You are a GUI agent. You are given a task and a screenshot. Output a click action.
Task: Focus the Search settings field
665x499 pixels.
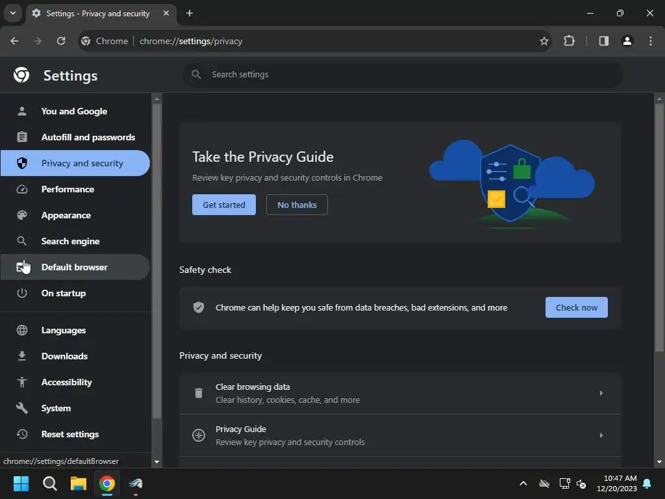[x=403, y=75]
